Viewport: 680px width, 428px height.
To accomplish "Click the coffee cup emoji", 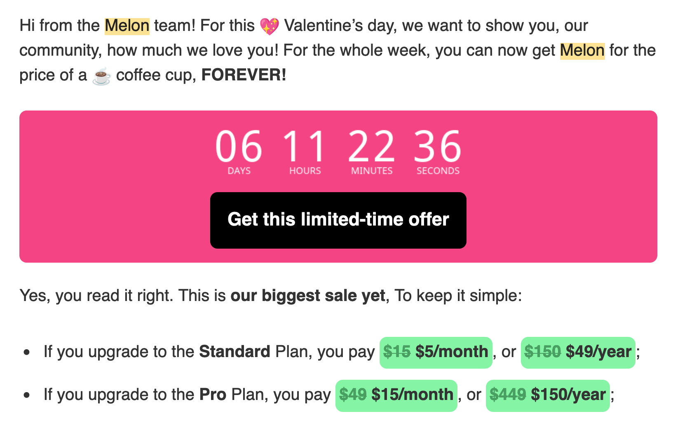I will (x=101, y=76).
